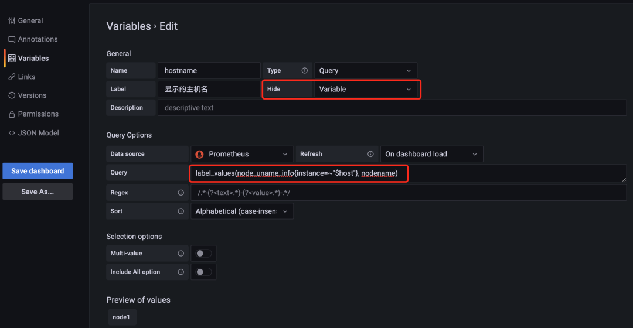Click the Save As... button
This screenshot has height=328, width=633.
[x=38, y=192]
